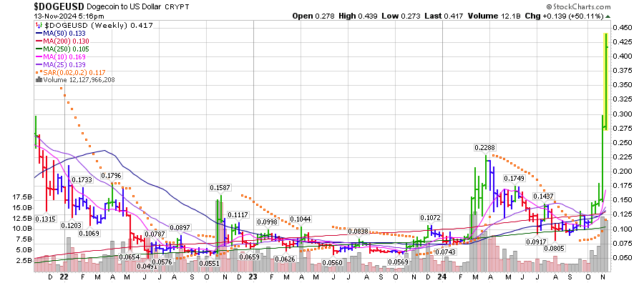Click the 0.2288 peak price label

click(x=484, y=147)
